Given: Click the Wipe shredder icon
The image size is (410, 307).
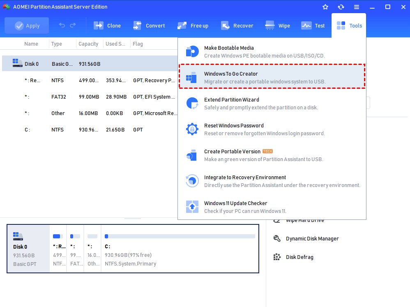Looking at the screenshot, I should 269,25.
